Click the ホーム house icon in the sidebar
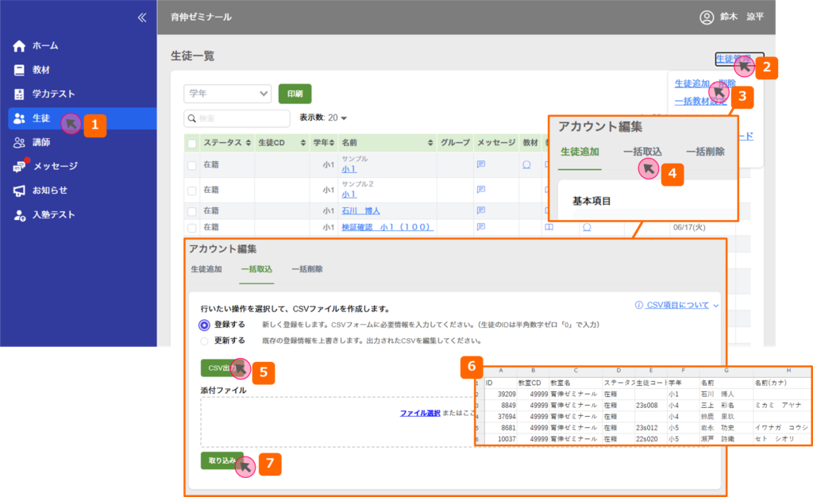 tap(19, 46)
